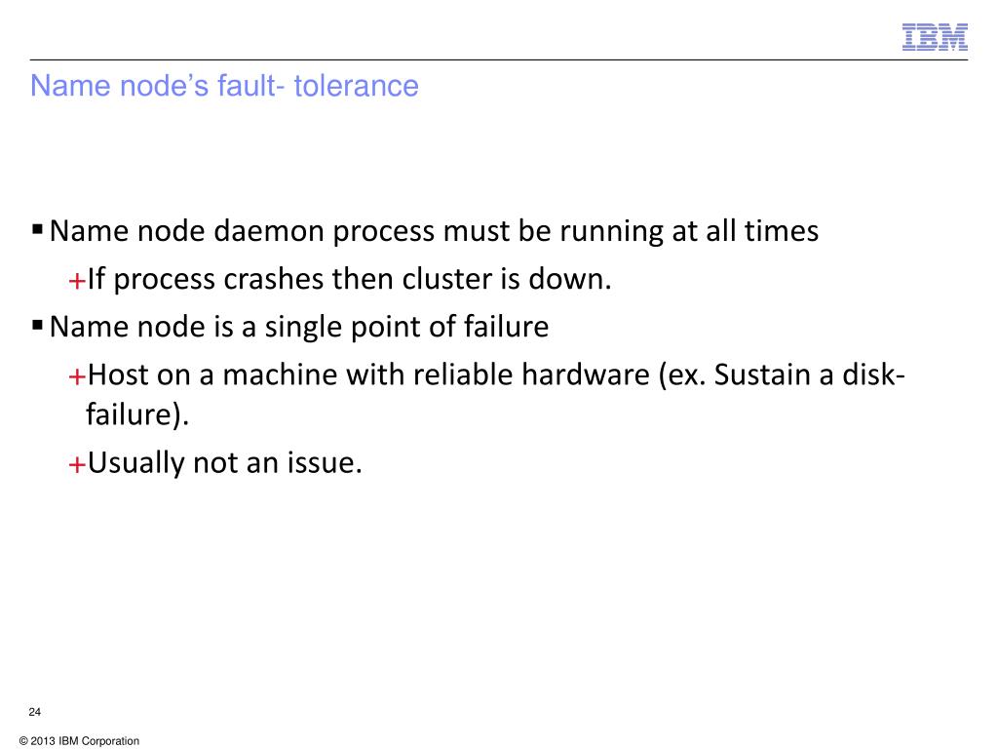The image size is (998, 749).
Task: Click the slide number 24
Action: tap(35, 712)
